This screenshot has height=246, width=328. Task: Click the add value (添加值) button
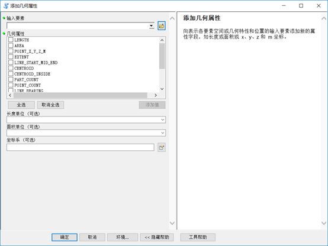click(x=152, y=105)
